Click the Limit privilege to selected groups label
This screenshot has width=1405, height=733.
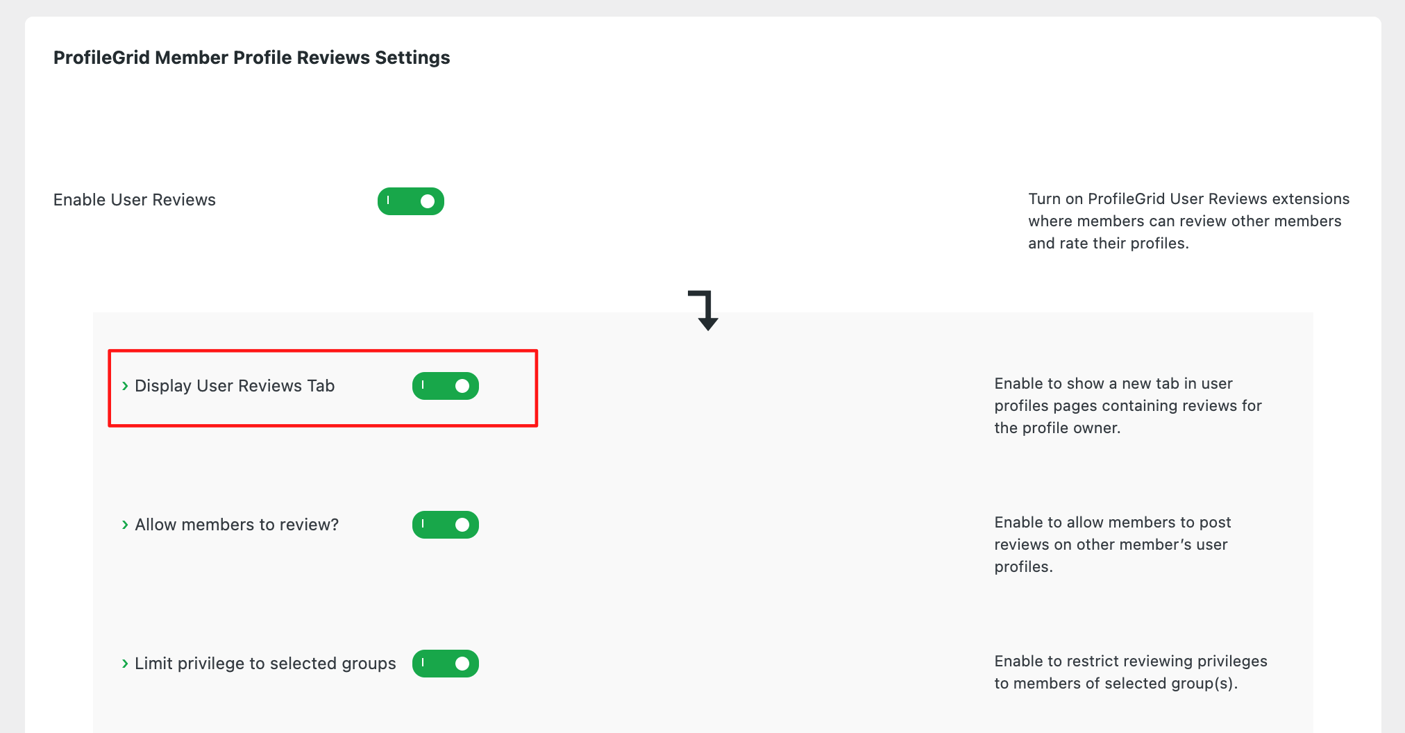pos(265,664)
